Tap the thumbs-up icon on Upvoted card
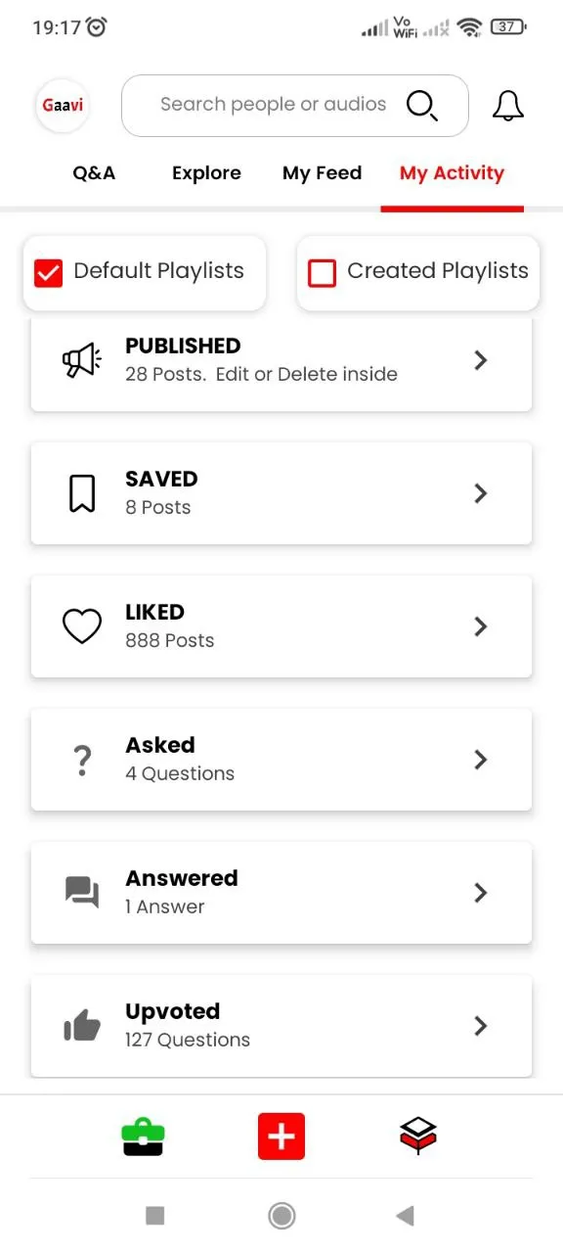563x1253 pixels. [x=82, y=1026]
